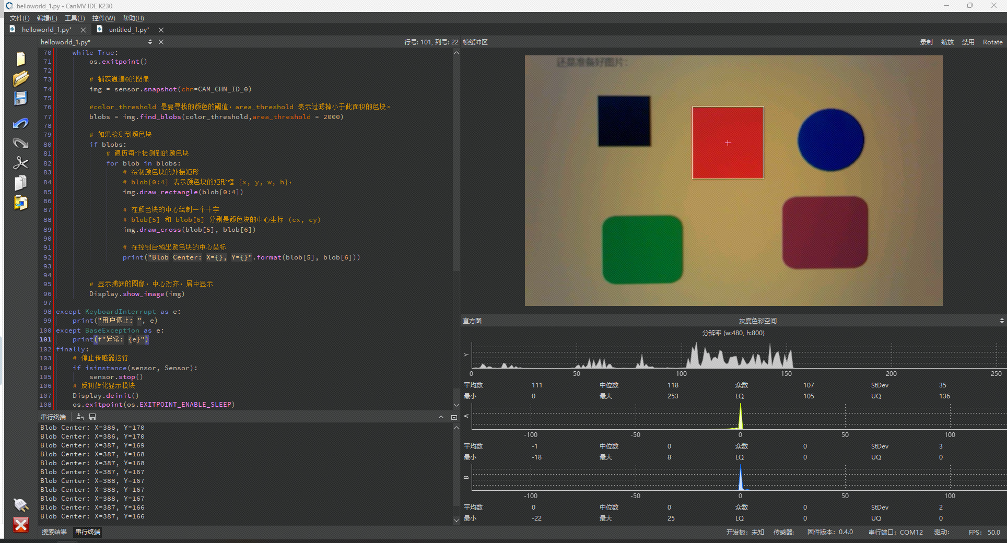1007x543 pixels.
Task: Click the 'Display.show_image(img)' code line
Action: tap(137, 294)
